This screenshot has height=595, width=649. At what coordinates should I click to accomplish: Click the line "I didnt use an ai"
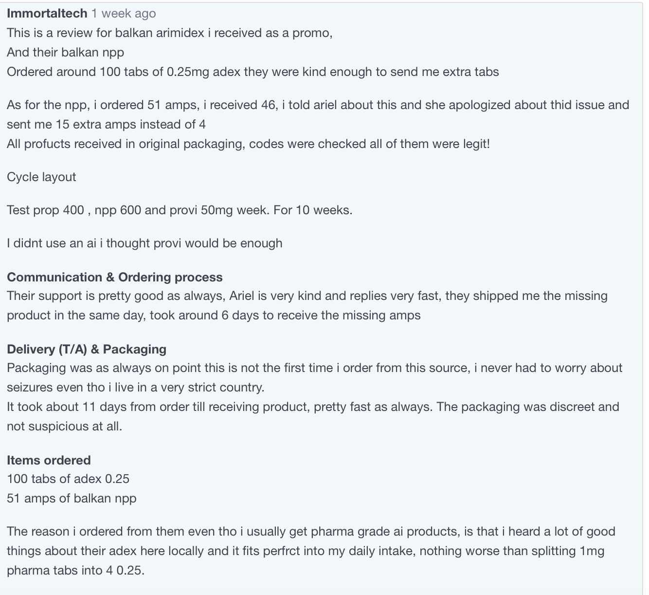click(144, 243)
